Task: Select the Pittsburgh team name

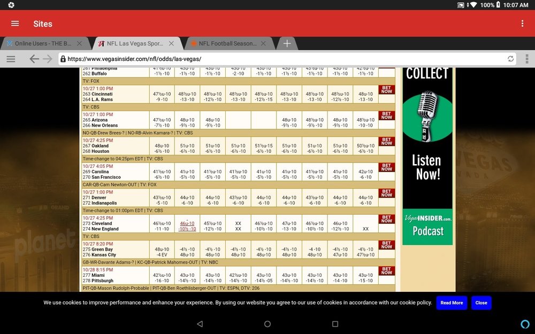Action: click(x=102, y=281)
